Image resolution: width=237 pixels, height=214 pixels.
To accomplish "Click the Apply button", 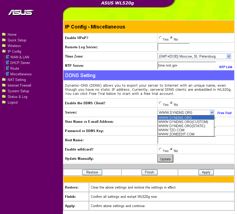I will click(x=206, y=172).
